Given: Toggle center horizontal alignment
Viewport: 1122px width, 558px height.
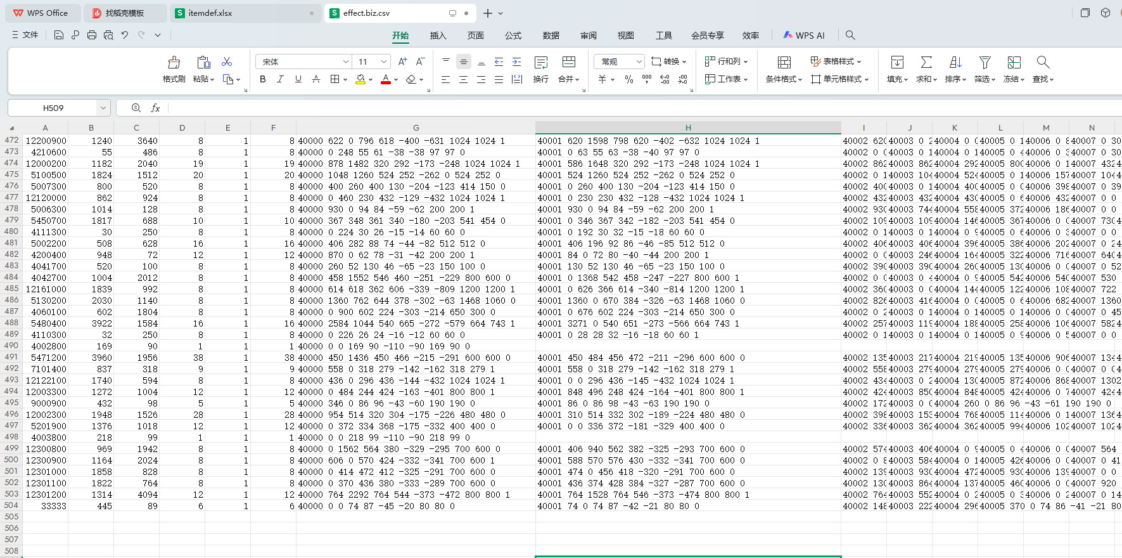Looking at the screenshot, I should pyautogui.click(x=464, y=79).
